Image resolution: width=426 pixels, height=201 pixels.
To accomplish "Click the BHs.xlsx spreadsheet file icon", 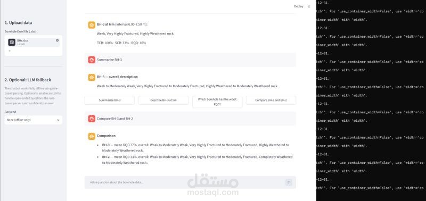I will (x=12, y=43).
